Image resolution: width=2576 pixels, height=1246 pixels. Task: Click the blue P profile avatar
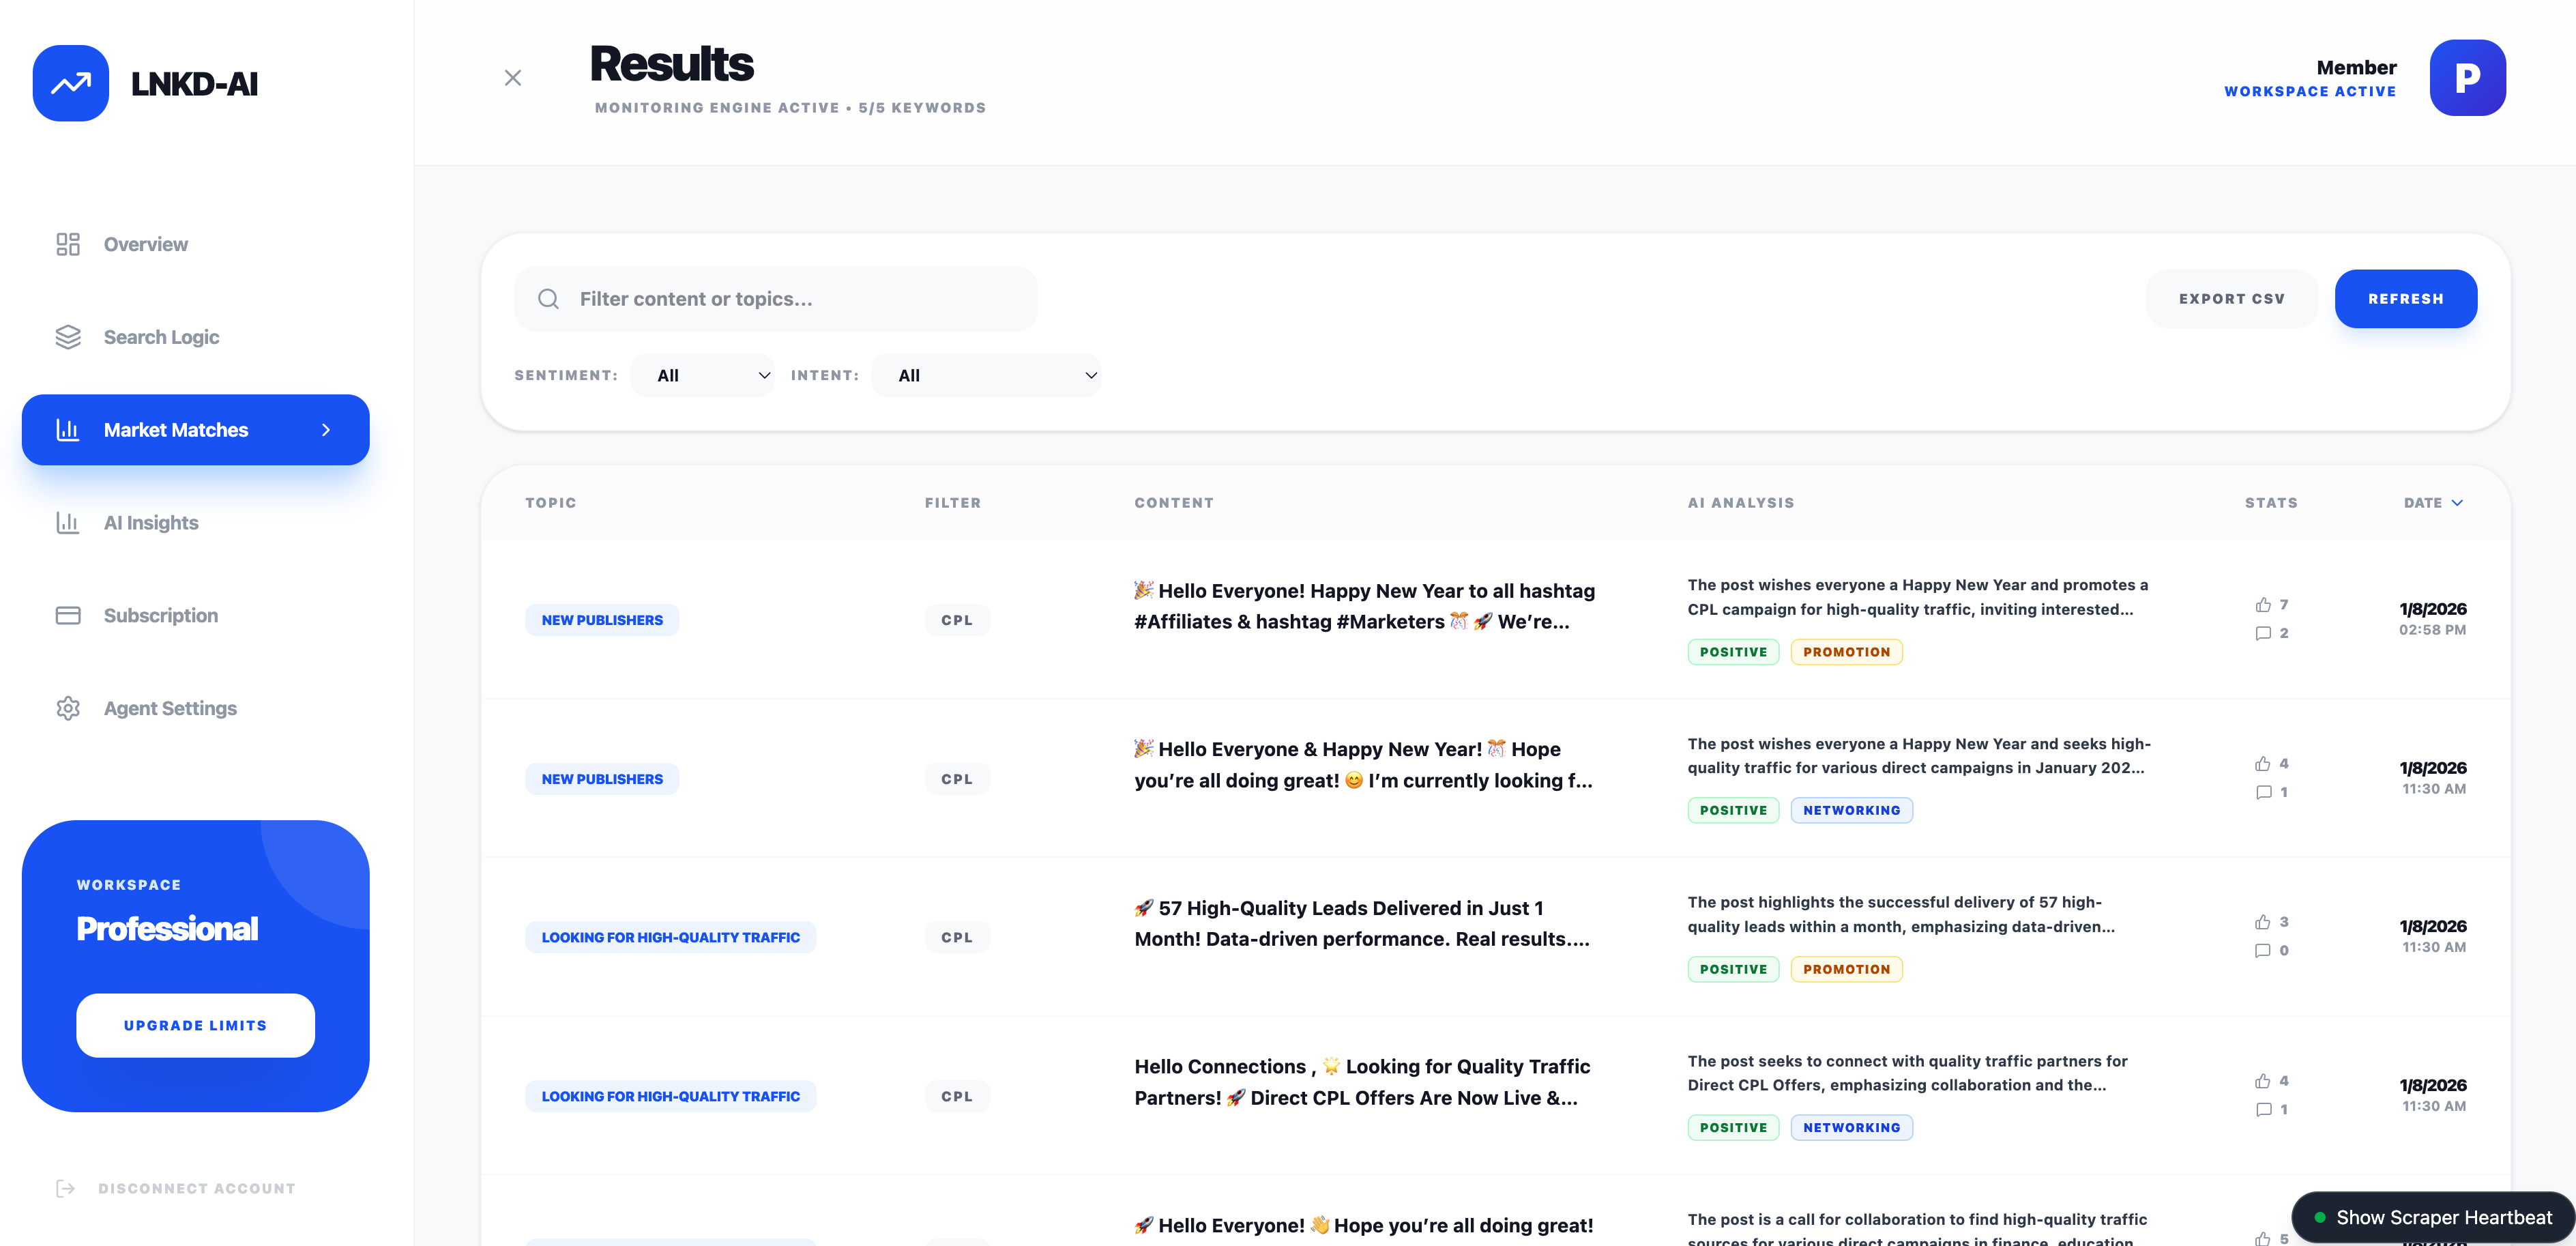(x=2467, y=78)
